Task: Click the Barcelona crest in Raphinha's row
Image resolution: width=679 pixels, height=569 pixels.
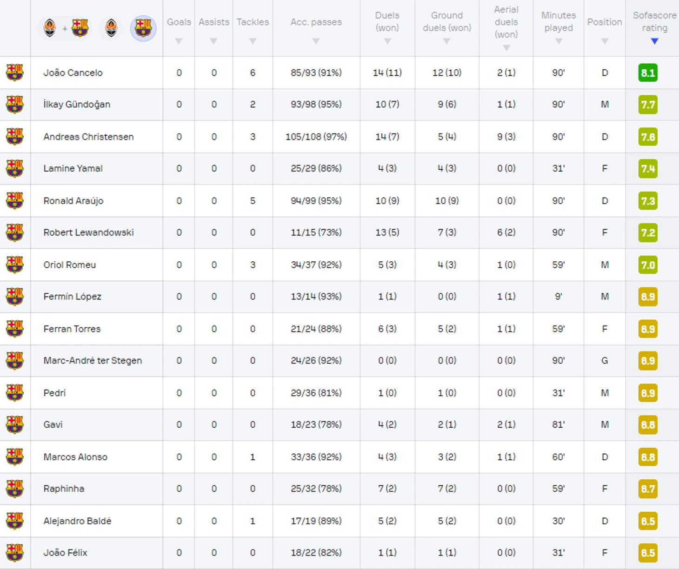Action: tap(15, 489)
